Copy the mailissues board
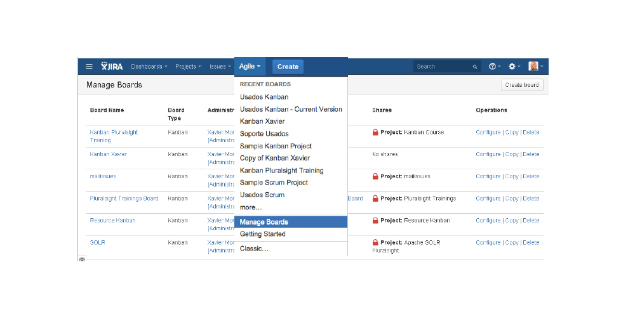This screenshot has width=635, height=319. 512,176
